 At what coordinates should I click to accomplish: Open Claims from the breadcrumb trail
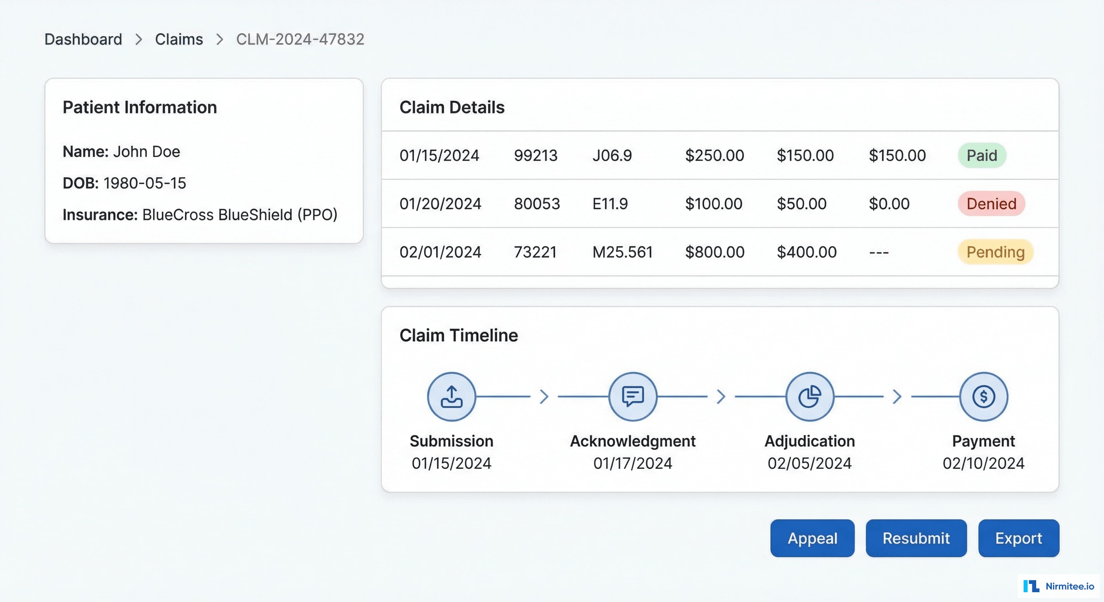179,39
